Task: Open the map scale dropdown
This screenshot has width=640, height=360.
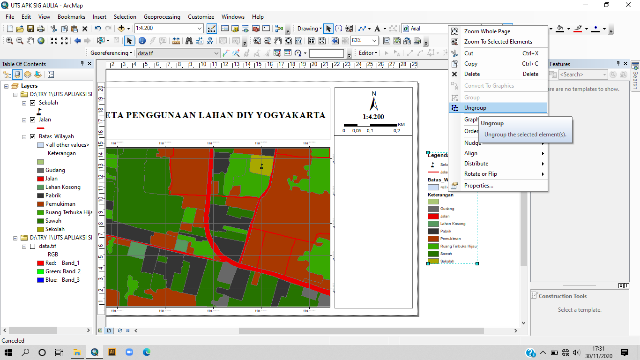Action: (200, 29)
